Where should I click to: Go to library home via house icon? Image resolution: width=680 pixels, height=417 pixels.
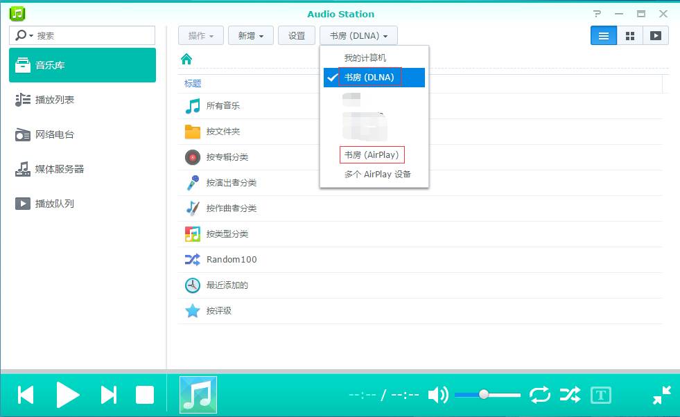click(186, 59)
